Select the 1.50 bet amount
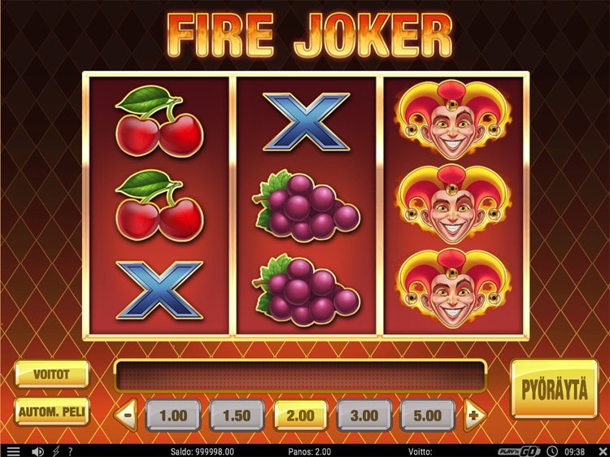Image resolution: width=610 pixels, height=457 pixels. [237, 416]
